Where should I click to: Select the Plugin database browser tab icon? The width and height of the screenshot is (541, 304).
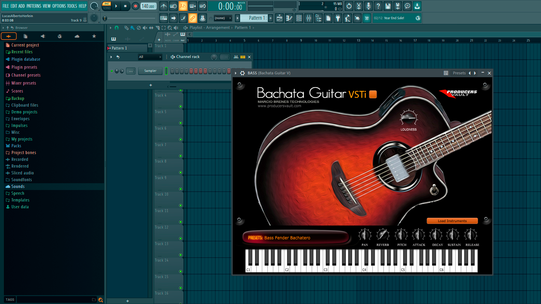(42, 36)
